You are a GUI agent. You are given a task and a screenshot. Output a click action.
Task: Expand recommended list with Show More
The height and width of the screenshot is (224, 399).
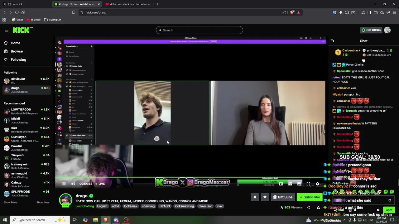pyautogui.click(x=10, y=202)
